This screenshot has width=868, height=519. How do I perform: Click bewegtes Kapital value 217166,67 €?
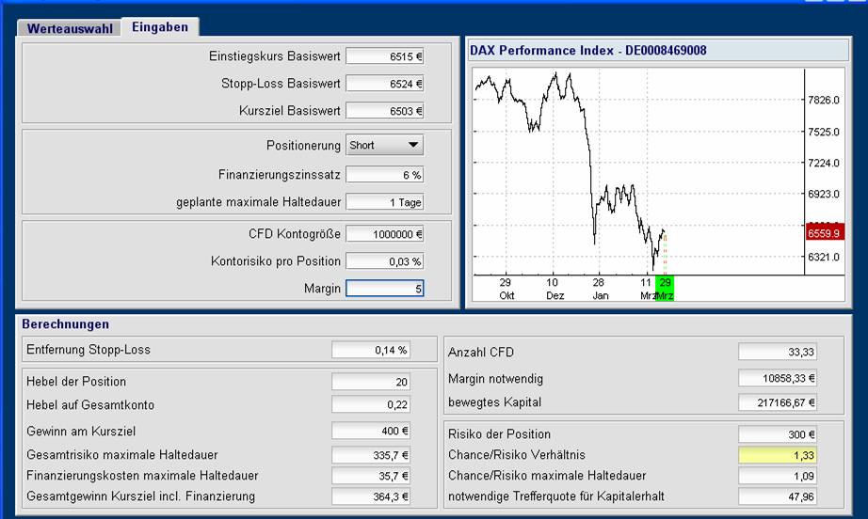tap(778, 402)
